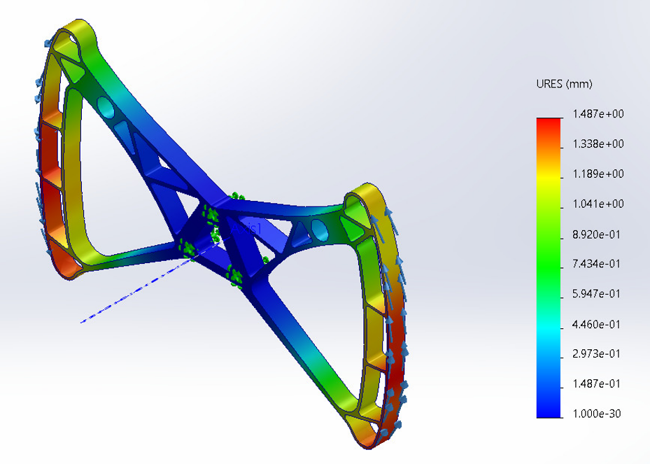Viewport: 650px width, 464px height.
Task: Click the 1.041e+00 legend value
Action: pos(598,204)
